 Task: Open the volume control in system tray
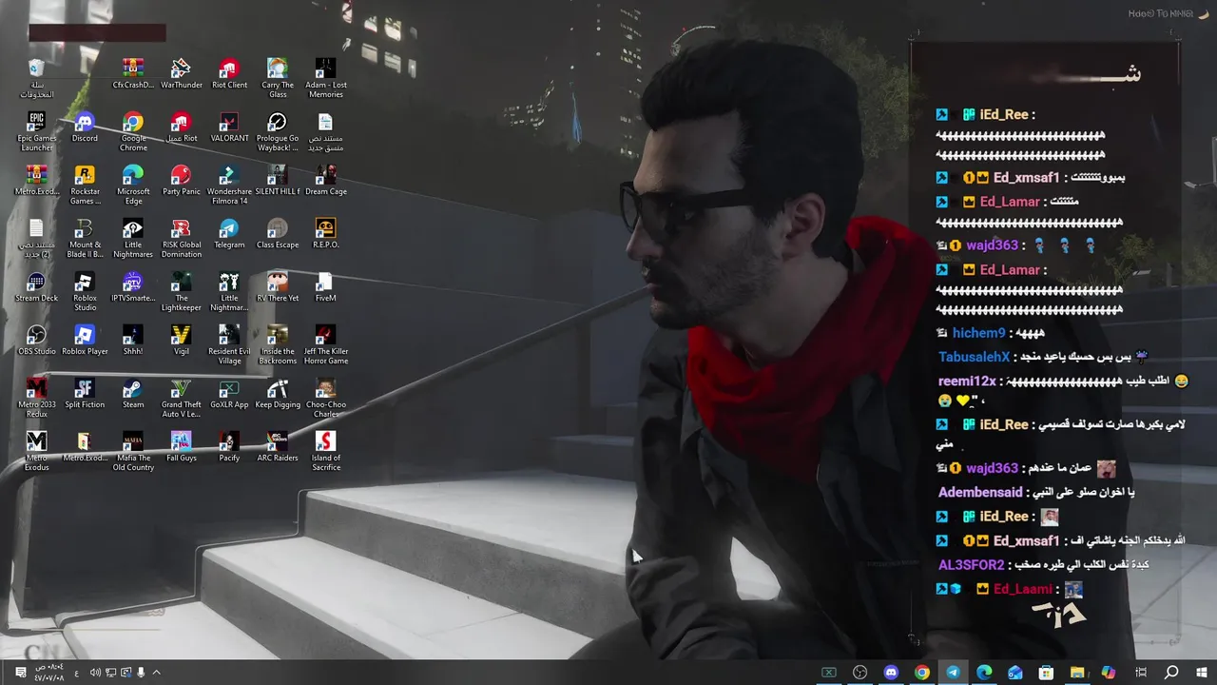(x=95, y=673)
